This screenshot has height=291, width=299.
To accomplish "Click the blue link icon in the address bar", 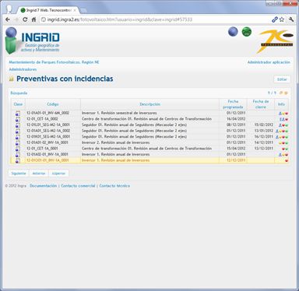I will [275, 19].
